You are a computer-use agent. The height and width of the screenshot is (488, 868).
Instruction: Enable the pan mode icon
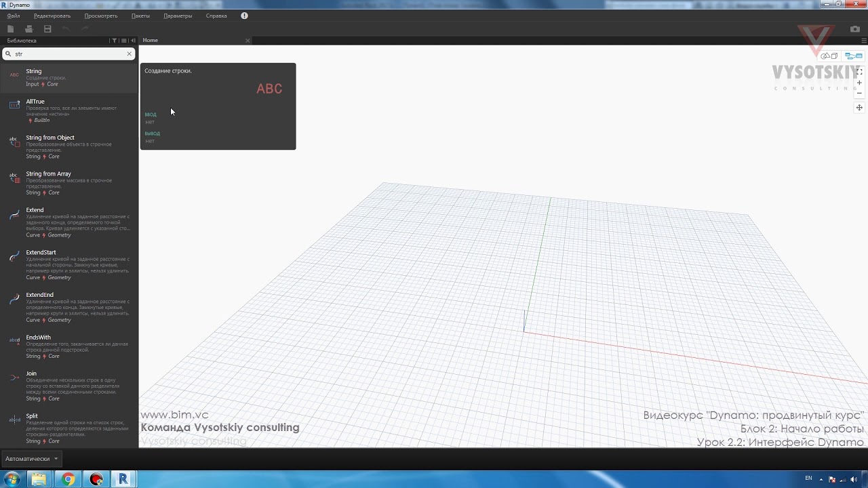pos(859,108)
